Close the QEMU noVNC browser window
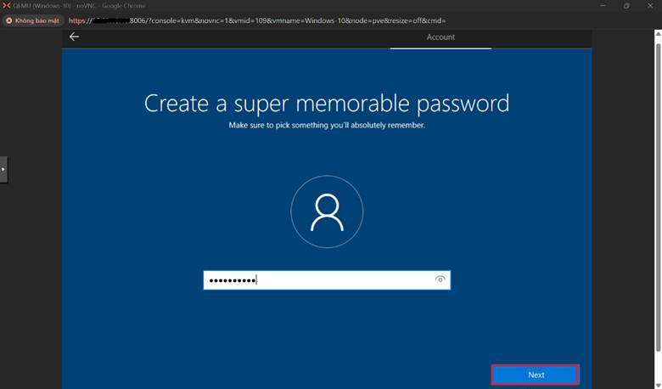The width and height of the screenshot is (662, 389). coord(649,6)
